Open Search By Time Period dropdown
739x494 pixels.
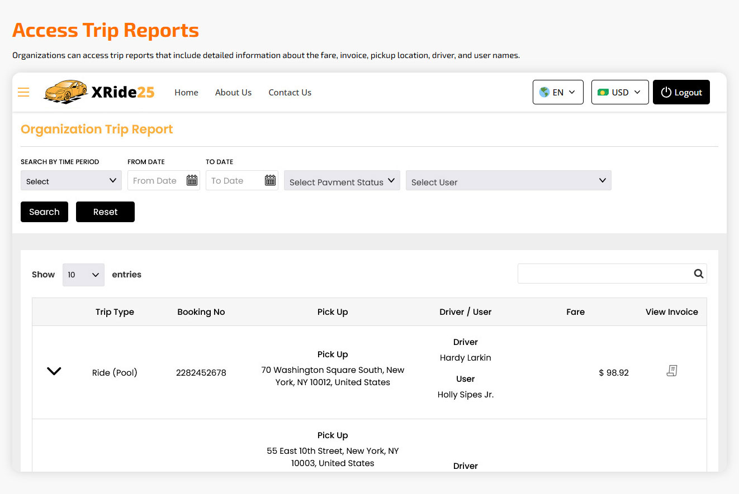tap(71, 181)
